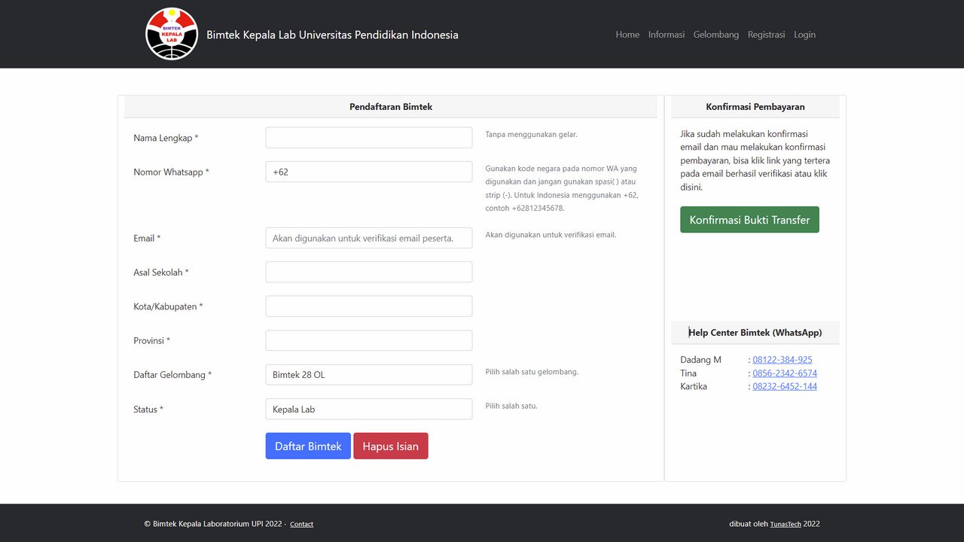Navigate to the Registrasi page

pos(766,35)
